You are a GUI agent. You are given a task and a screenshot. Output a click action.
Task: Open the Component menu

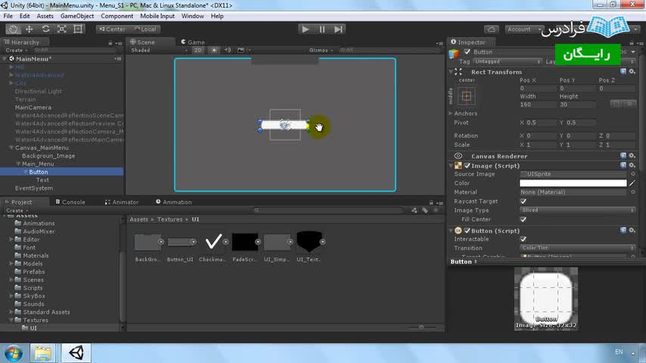coord(117,16)
